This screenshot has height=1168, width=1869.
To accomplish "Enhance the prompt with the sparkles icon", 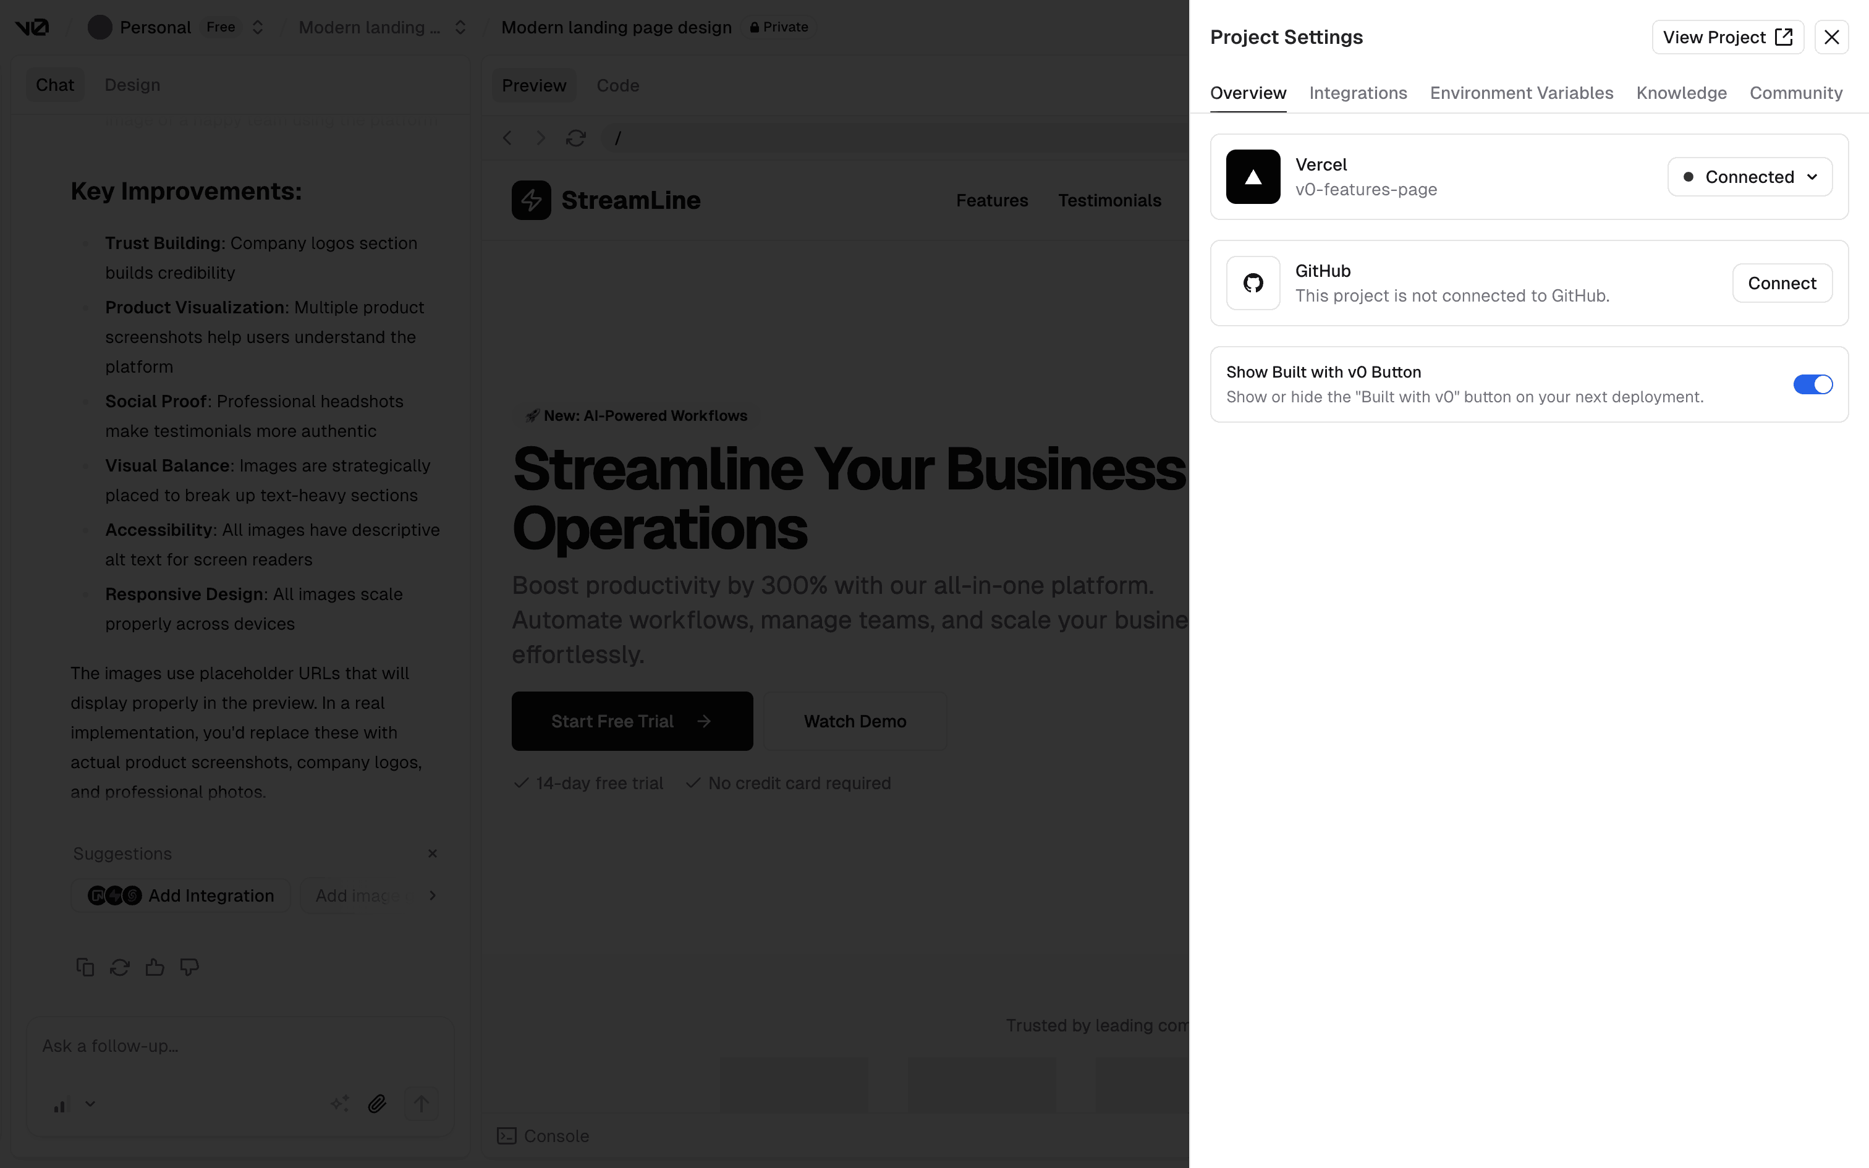I will tap(339, 1103).
